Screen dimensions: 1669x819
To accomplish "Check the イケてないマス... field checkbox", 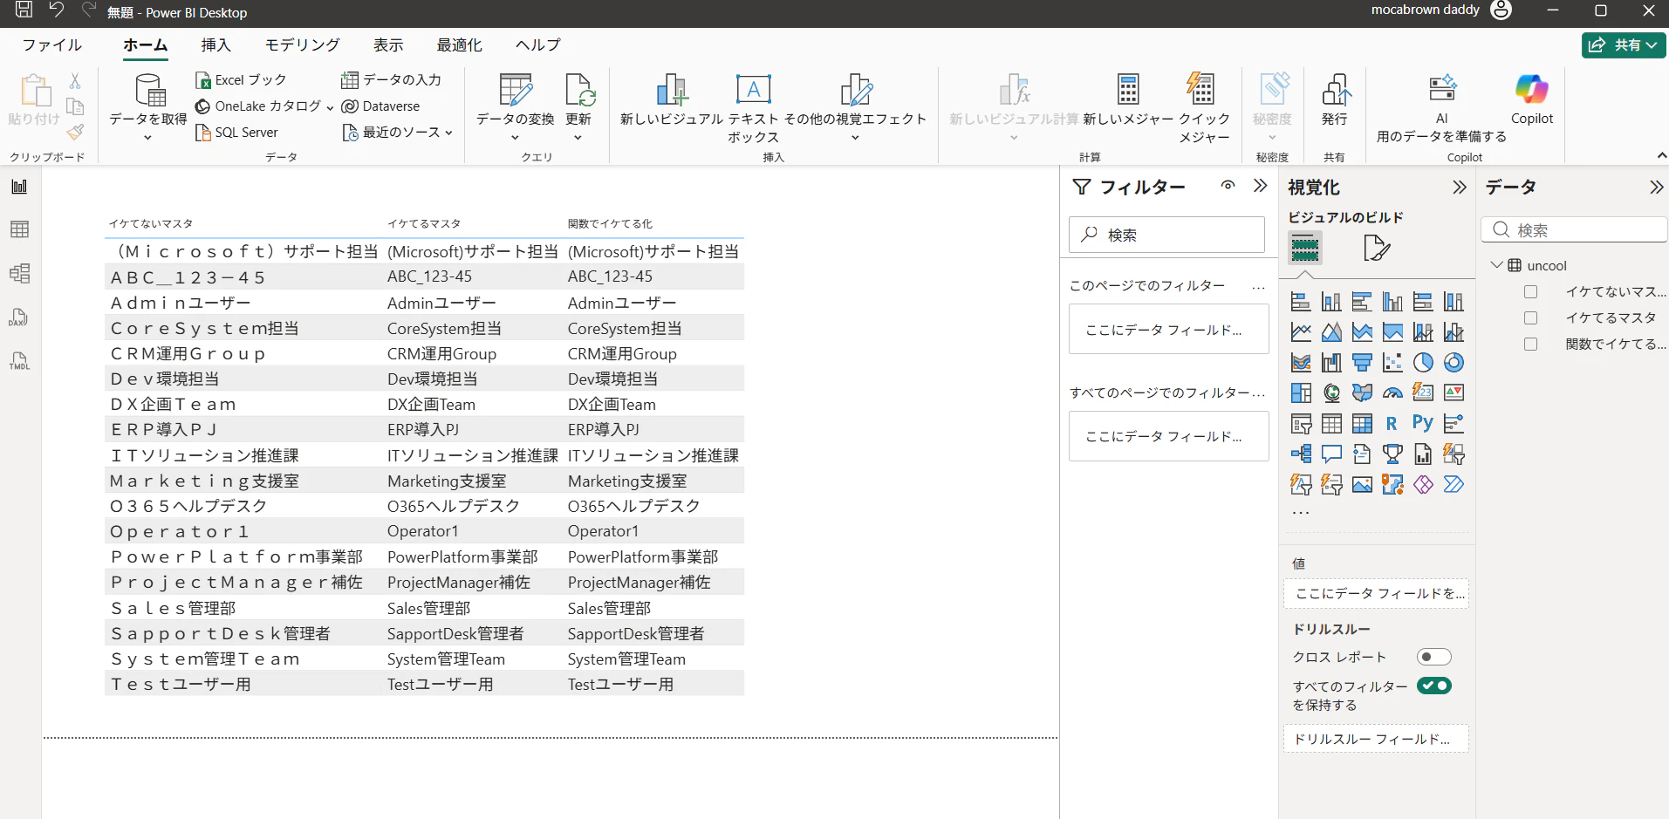I will [1530, 292].
